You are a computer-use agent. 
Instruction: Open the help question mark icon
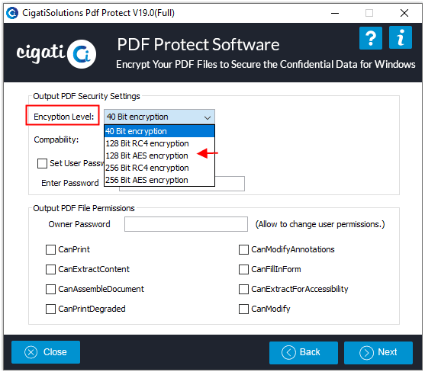(371, 38)
